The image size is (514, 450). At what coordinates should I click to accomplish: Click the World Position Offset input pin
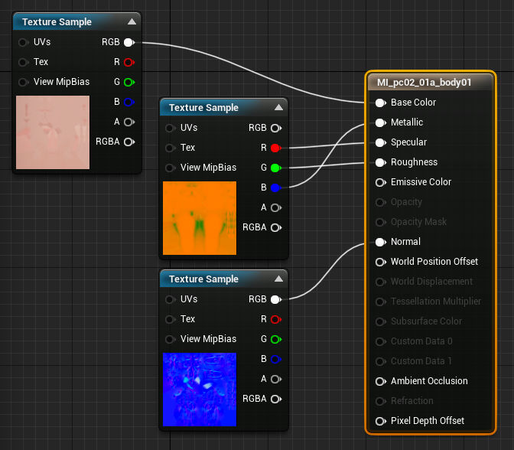381,262
